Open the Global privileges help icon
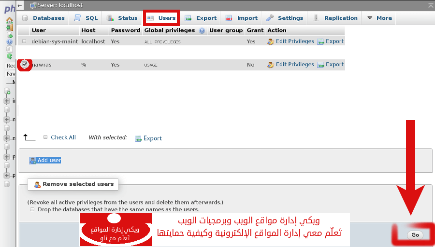Screen dimensions: 435x247 coord(202,30)
